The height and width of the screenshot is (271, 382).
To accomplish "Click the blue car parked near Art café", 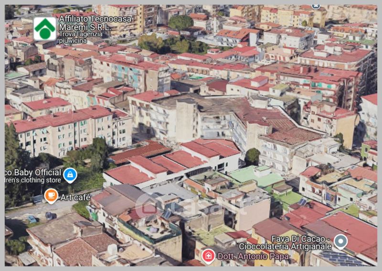I will click(x=32, y=219).
